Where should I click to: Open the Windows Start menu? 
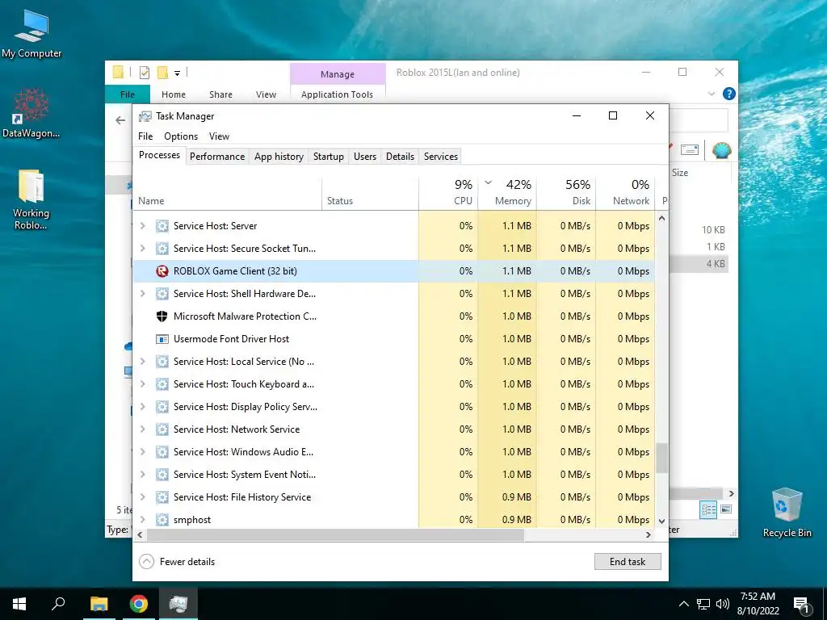pyautogui.click(x=19, y=604)
